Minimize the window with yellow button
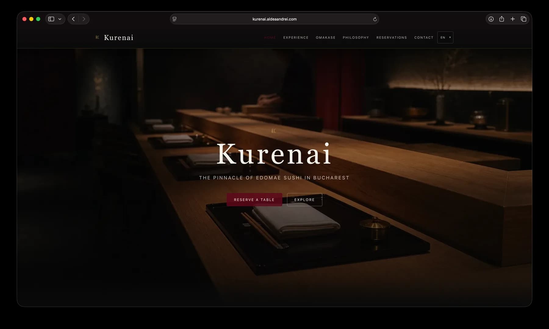549x329 pixels. tap(31, 19)
